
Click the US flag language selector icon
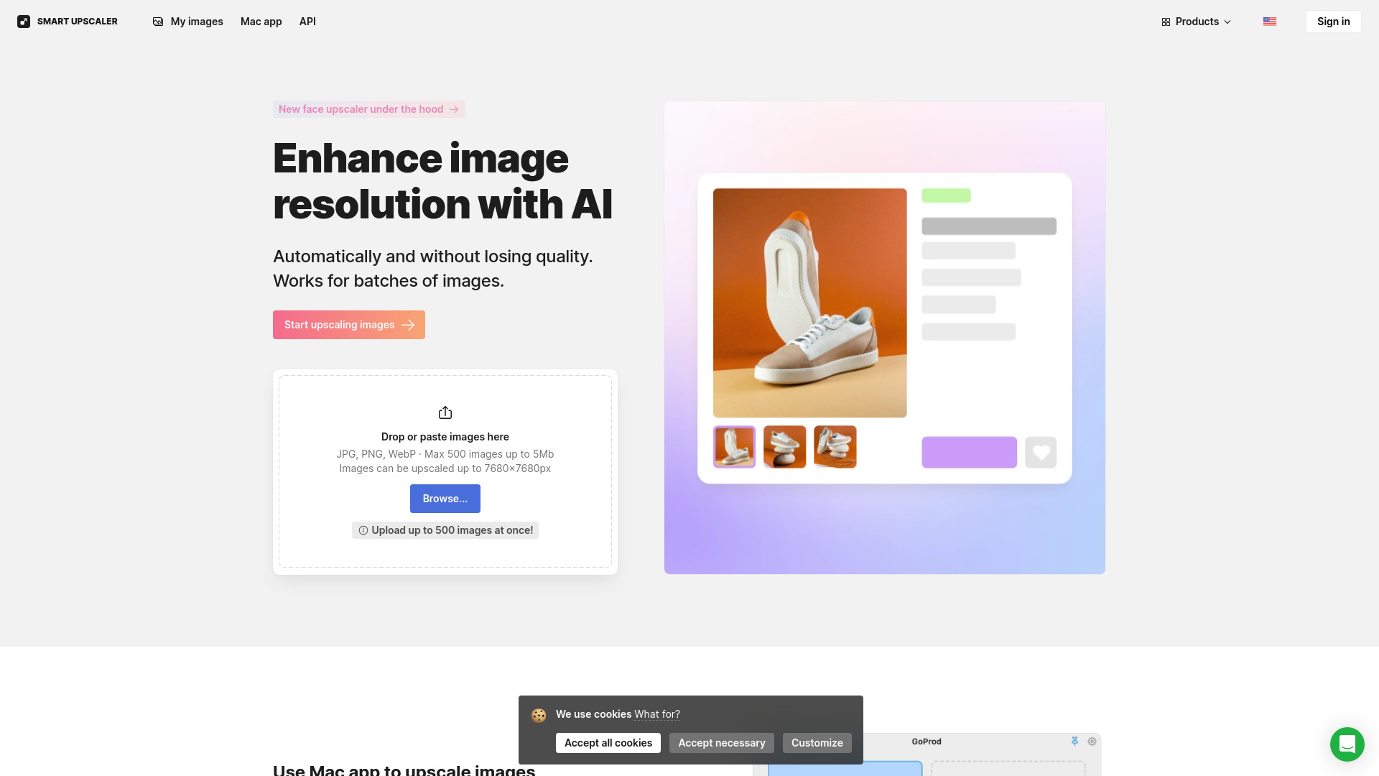pyautogui.click(x=1269, y=21)
